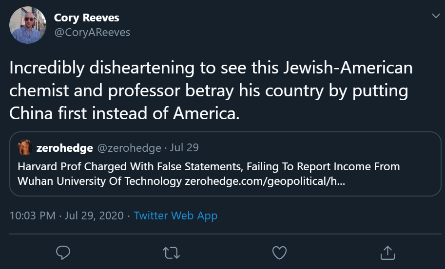Open the share tweet icon
The height and width of the screenshot is (269, 445).
click(x=387, y=252)
